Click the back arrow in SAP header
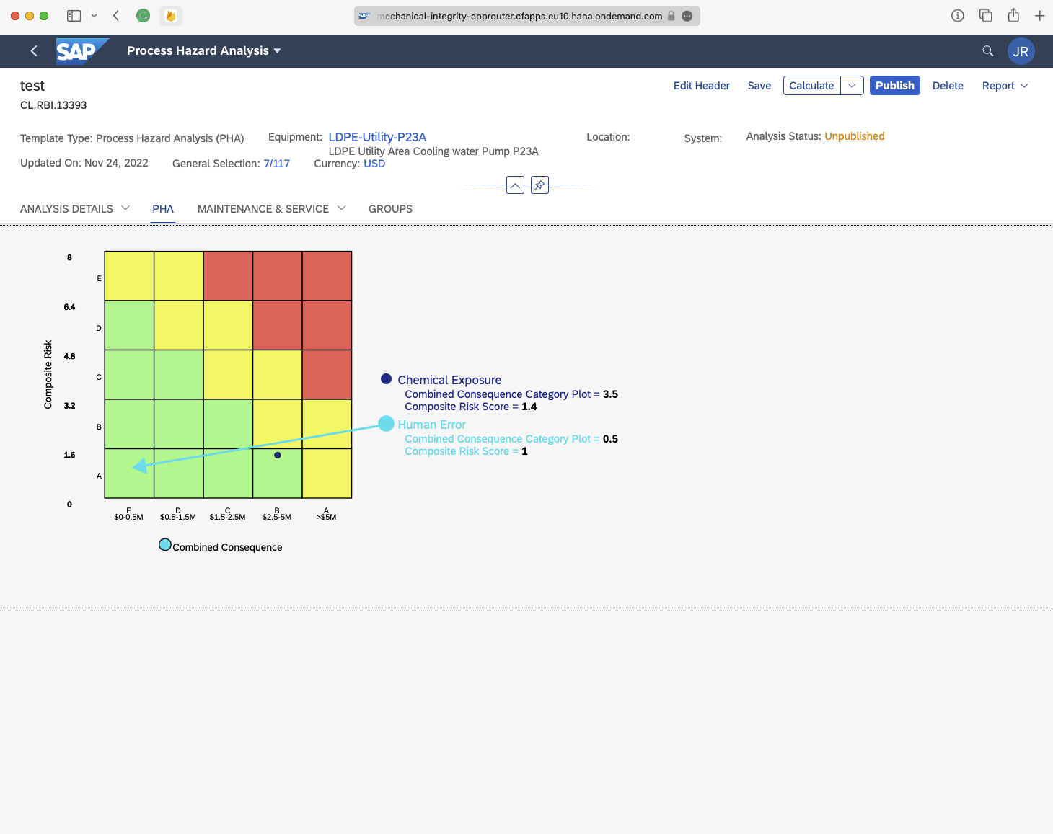This screenshot has width=1053, height=834. click(34, 51)
